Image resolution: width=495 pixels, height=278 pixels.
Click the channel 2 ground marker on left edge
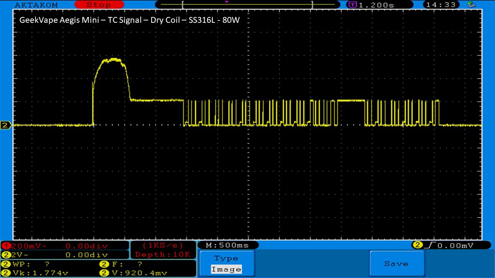(5, 125)
